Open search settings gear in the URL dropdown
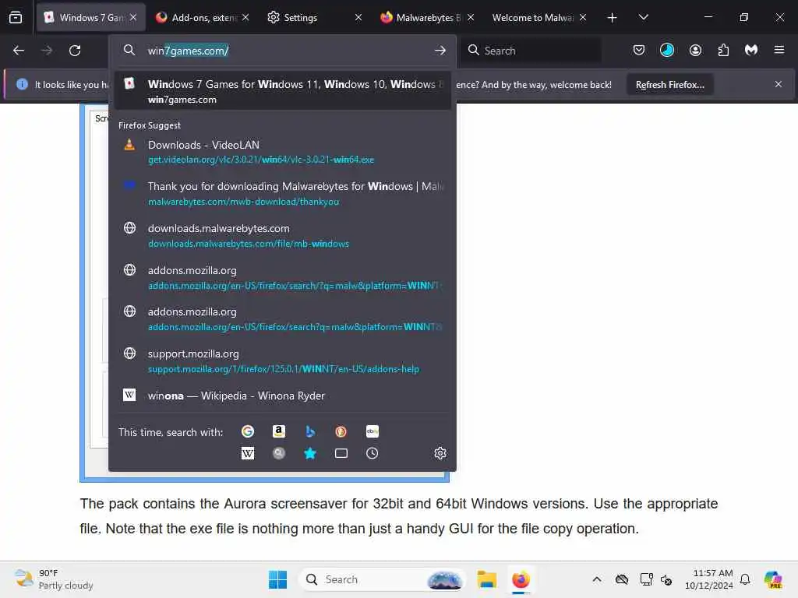Image resolution: width=798 pixels, height=598 pixels. pyautogui.click(x=440, y=453)
